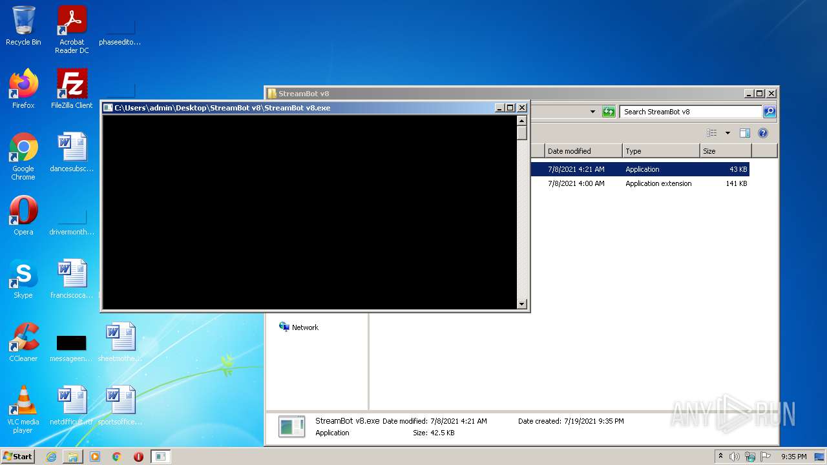Launch Acrobat Reader DC shortcut
This screenshot has width=827, height=465.
point(72,30)
